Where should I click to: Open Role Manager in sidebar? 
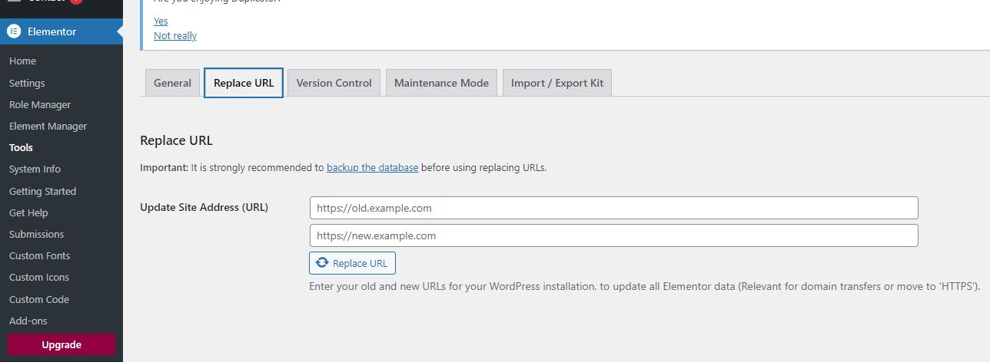coord(40,104)
